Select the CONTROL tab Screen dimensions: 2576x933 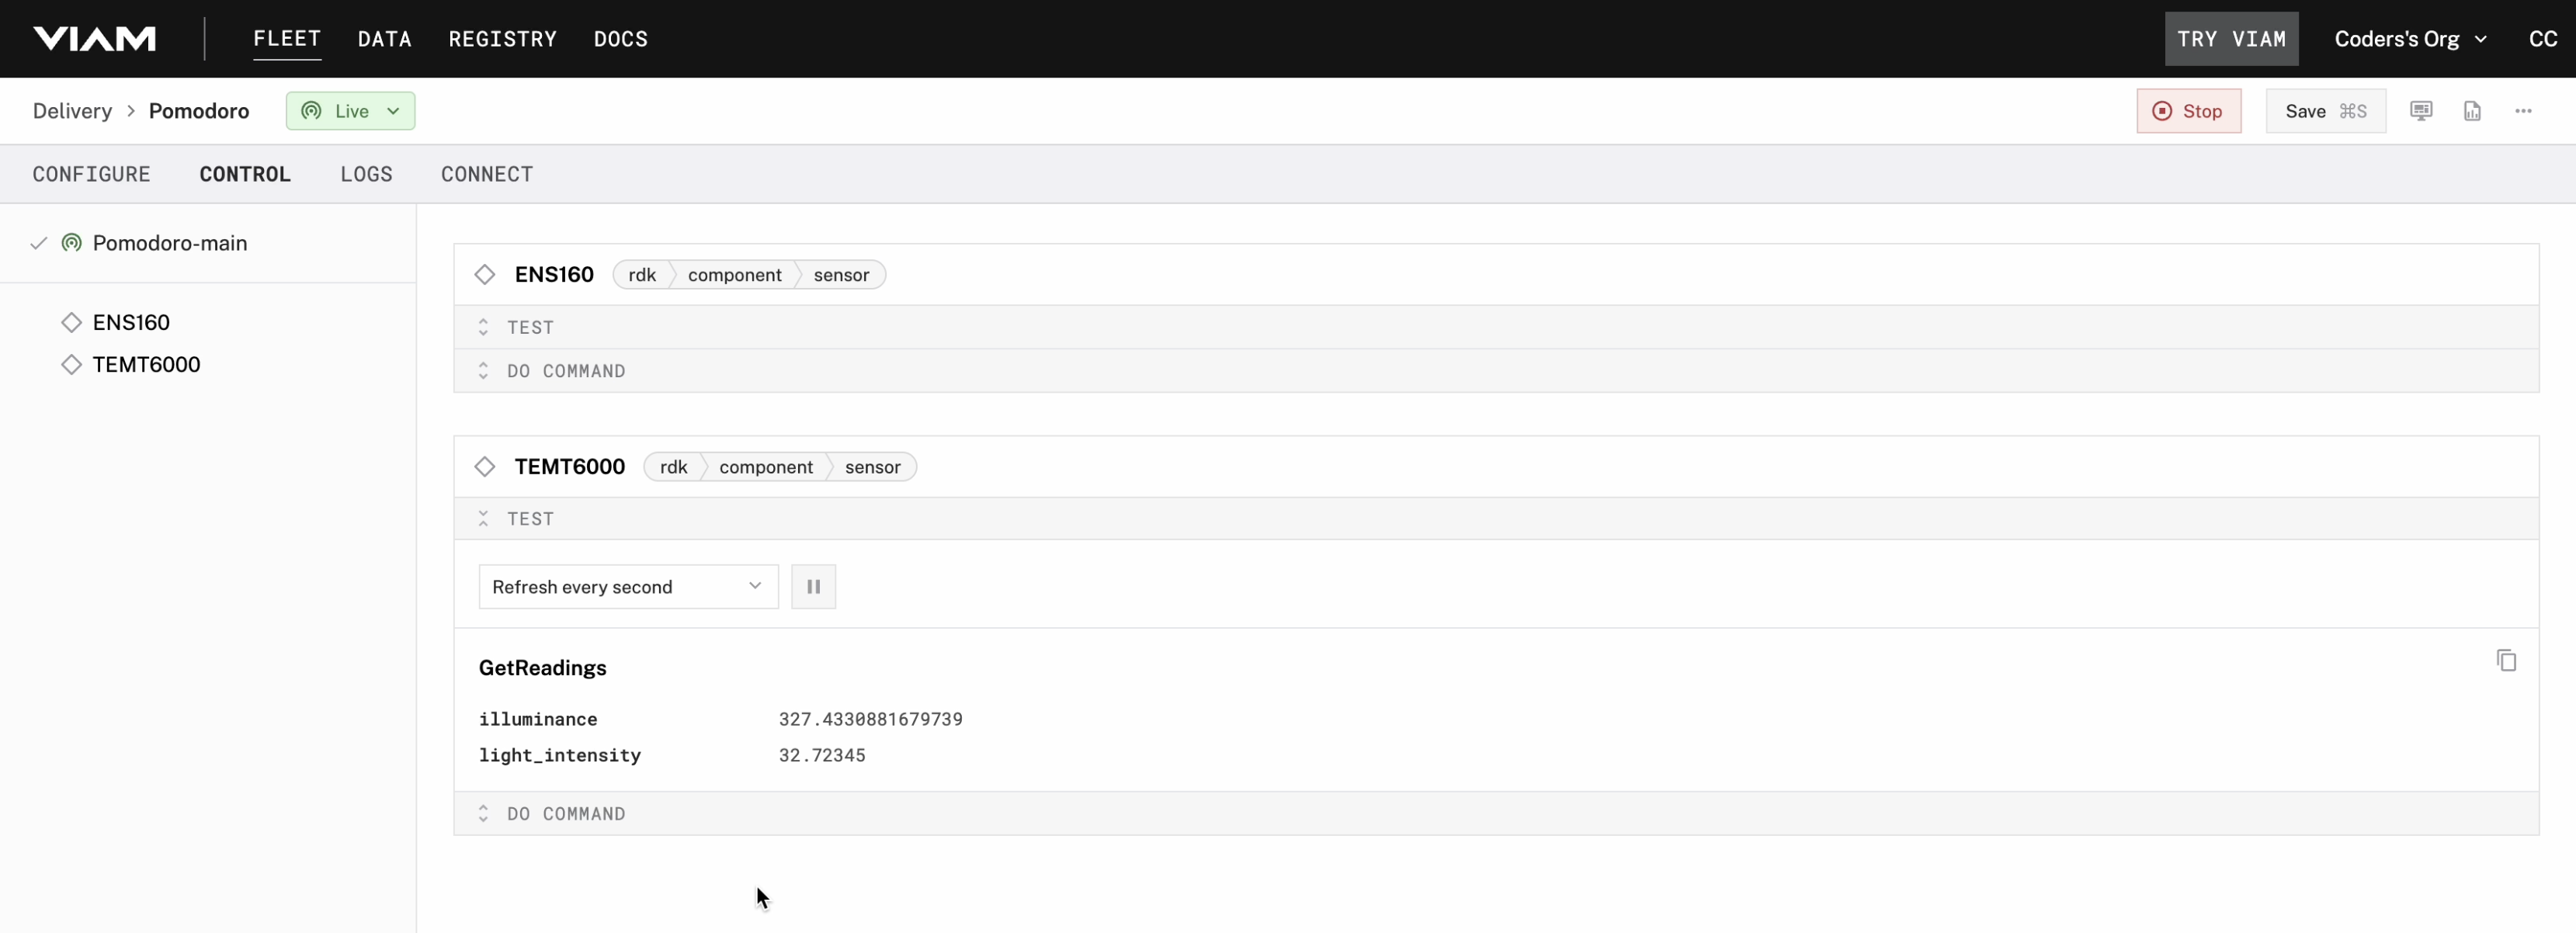pos(245,172)
